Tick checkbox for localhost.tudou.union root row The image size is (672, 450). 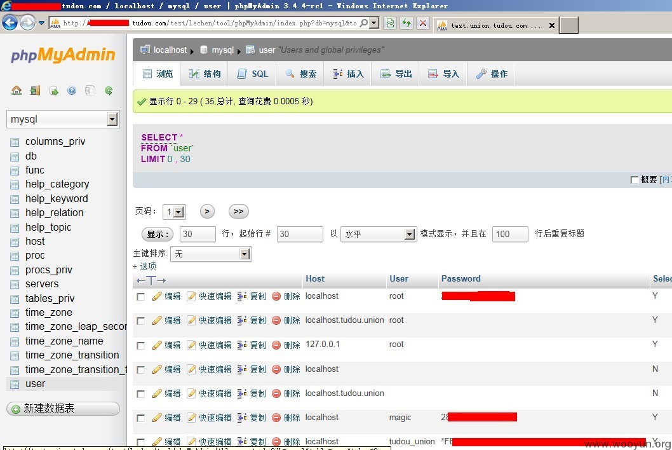coord(140,321)
